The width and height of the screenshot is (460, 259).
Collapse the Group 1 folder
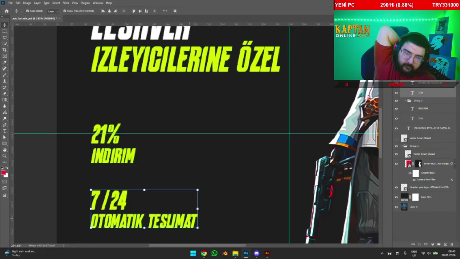coord(401,146)
